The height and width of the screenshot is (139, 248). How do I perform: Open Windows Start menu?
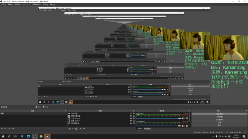[3, 136]
